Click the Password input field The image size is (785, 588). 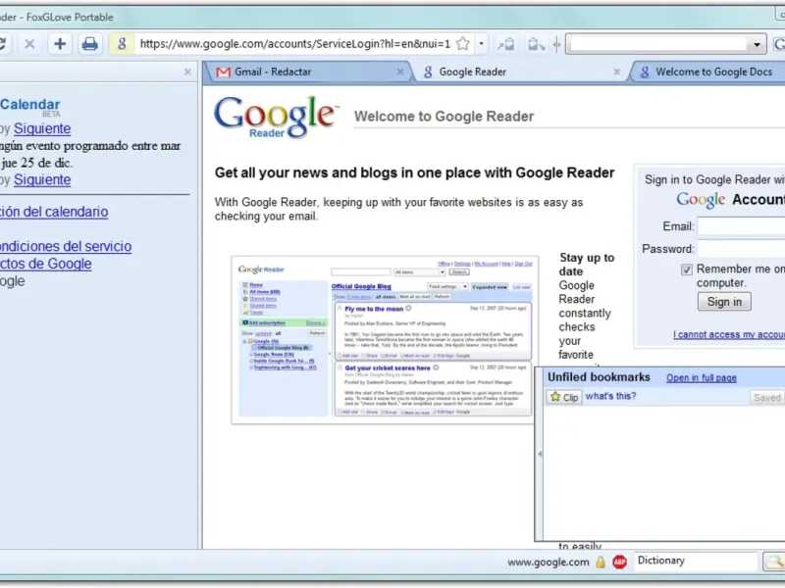[742, 249]
